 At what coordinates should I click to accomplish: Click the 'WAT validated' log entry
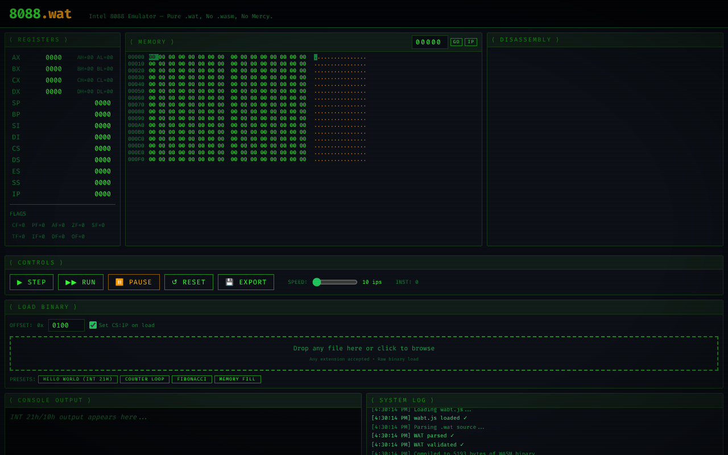point(417,445)
